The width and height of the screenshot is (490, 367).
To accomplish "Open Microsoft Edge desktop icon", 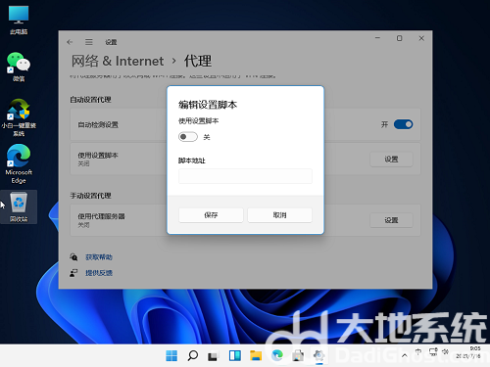I will pos(19,163).
